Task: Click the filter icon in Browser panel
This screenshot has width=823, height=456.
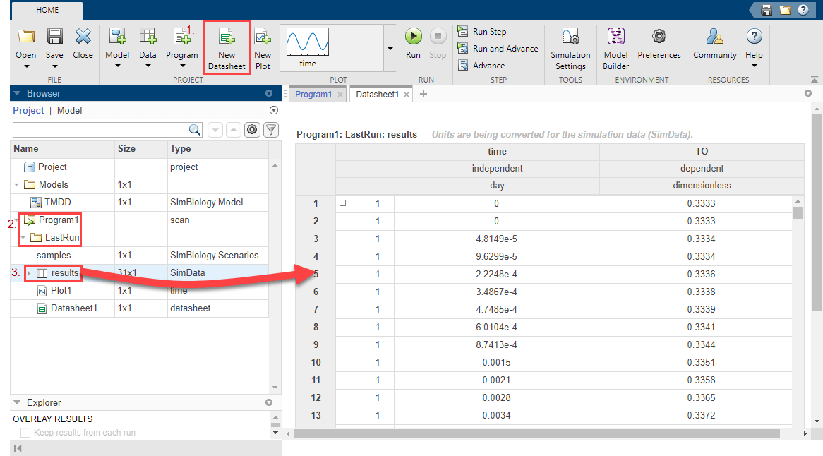Action: (270, 130)
